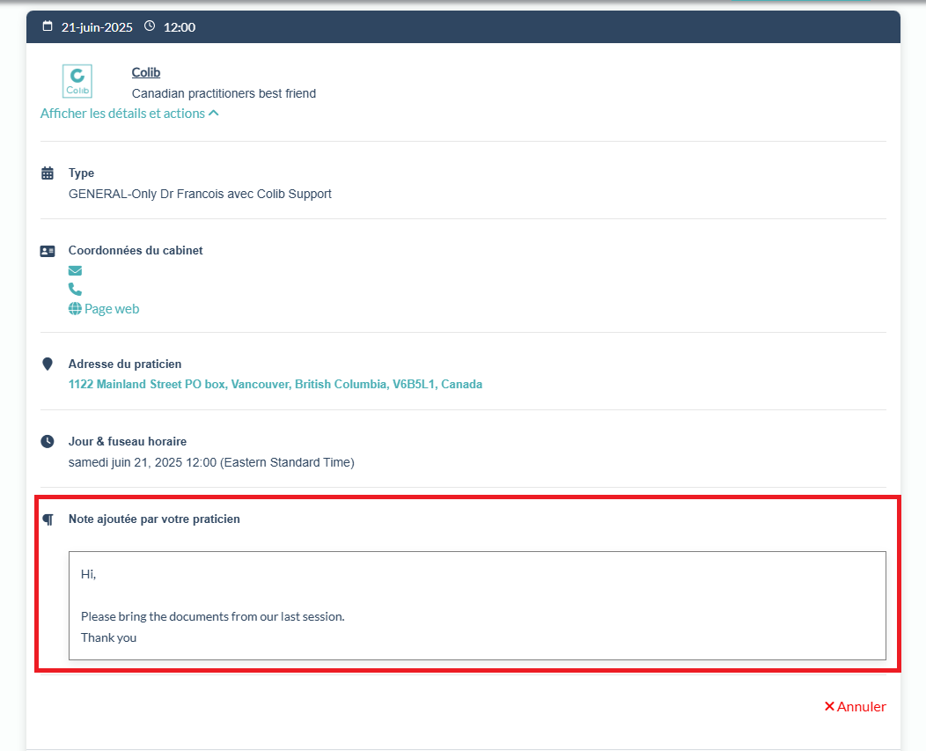This screenshot has height=751, width=926.
Task: Click the 'Hi,' line in note
Action: (89, 574)
